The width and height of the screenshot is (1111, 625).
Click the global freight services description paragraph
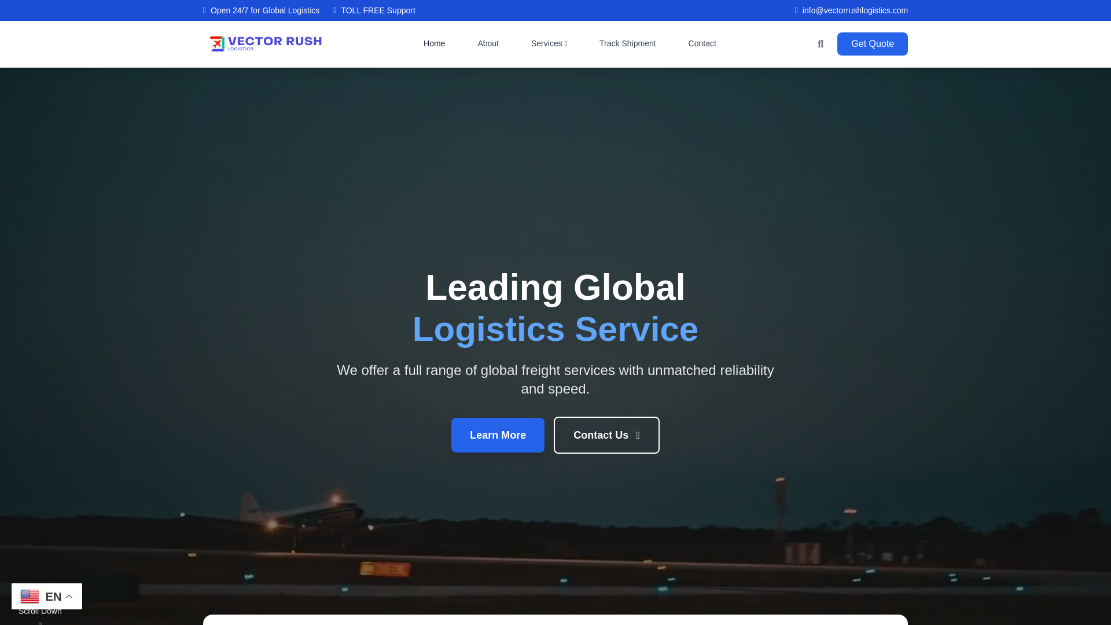coord(555,380)
